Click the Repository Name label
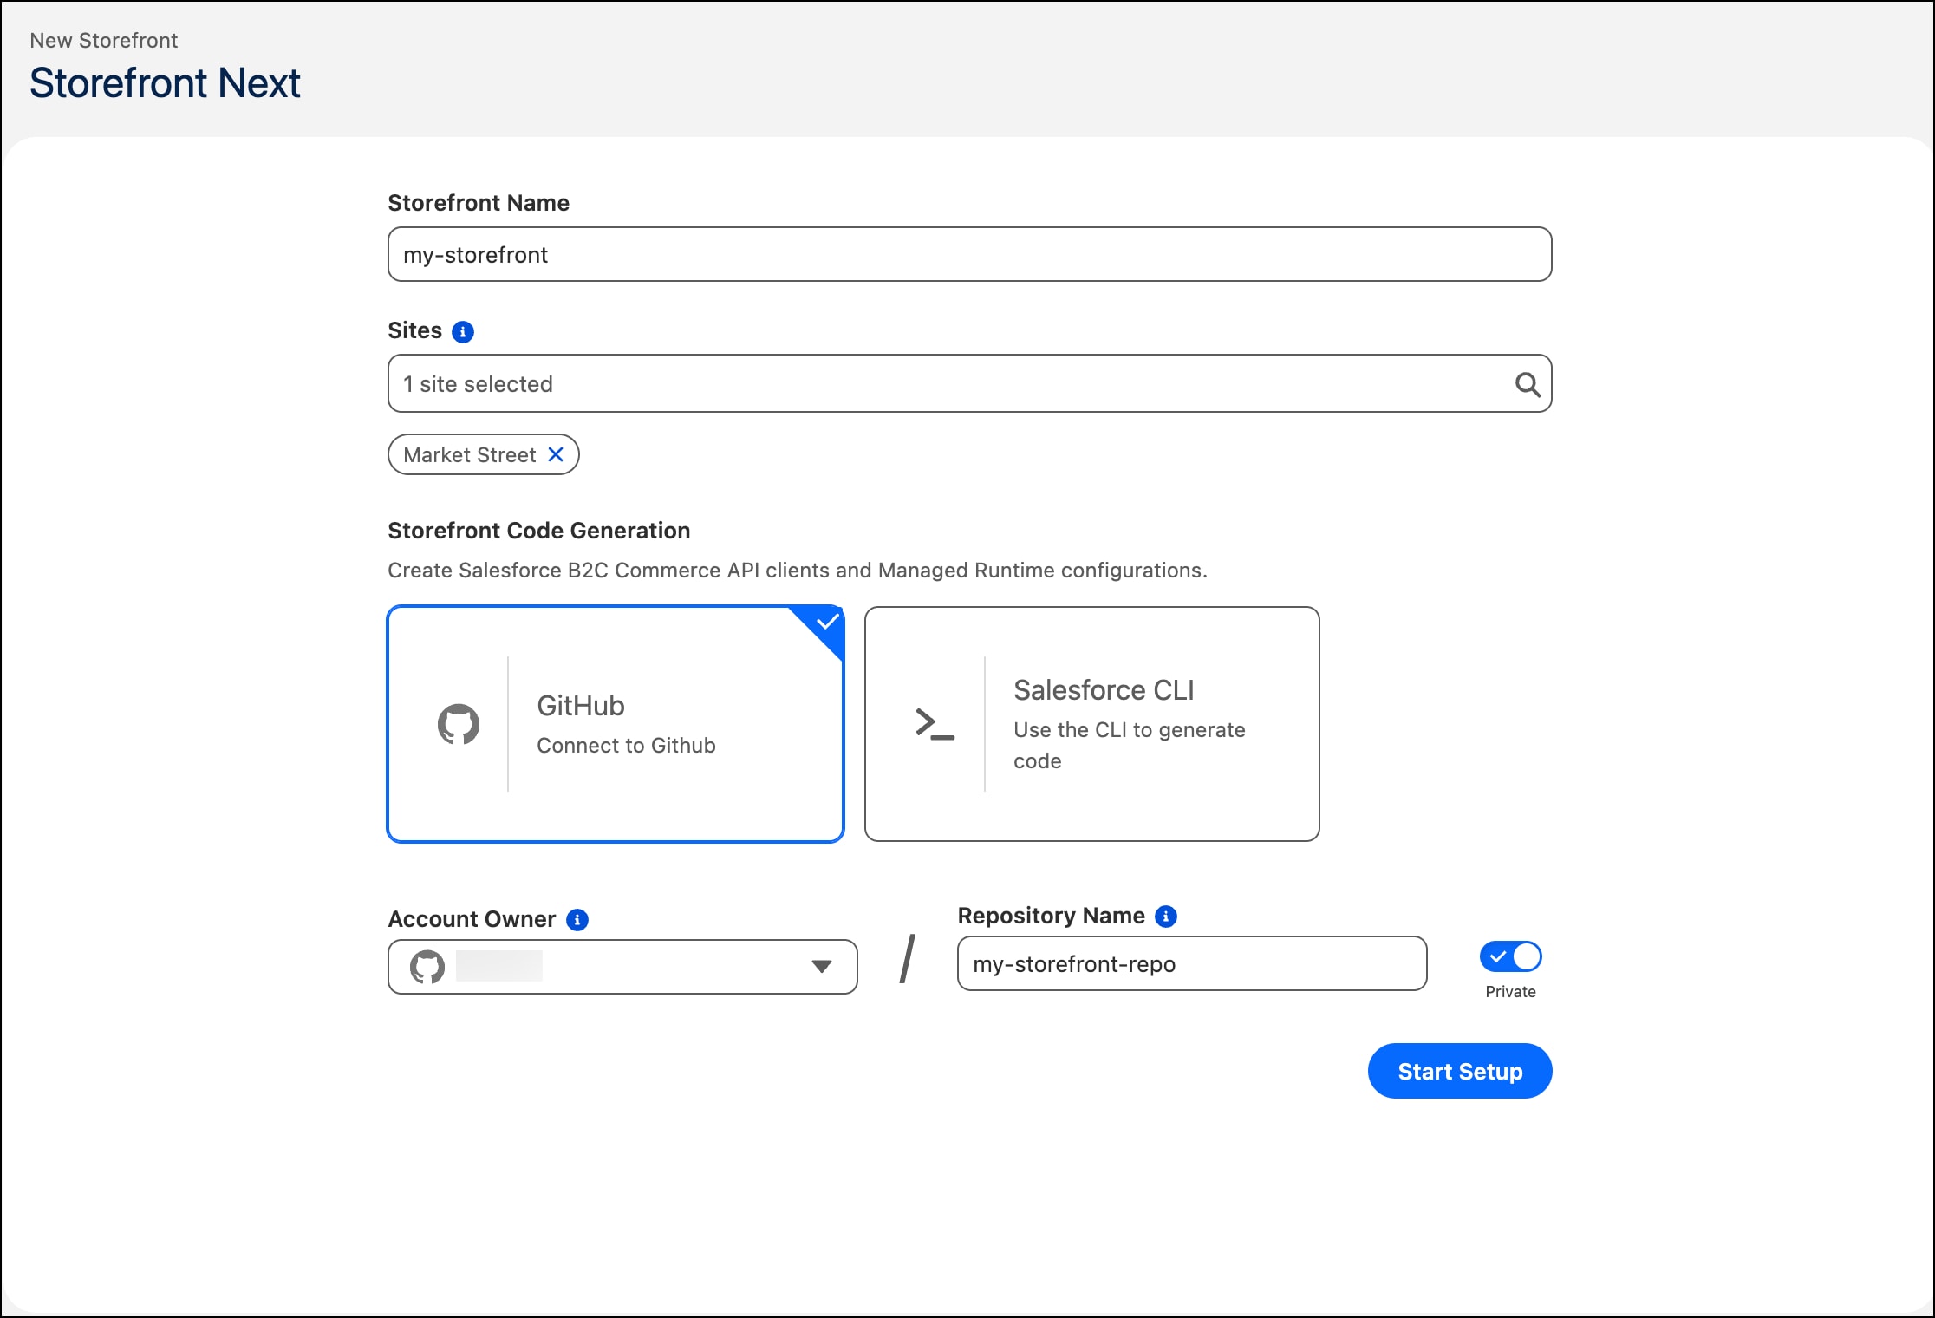1935x1318 pixels. click(x=1052, y=916)
